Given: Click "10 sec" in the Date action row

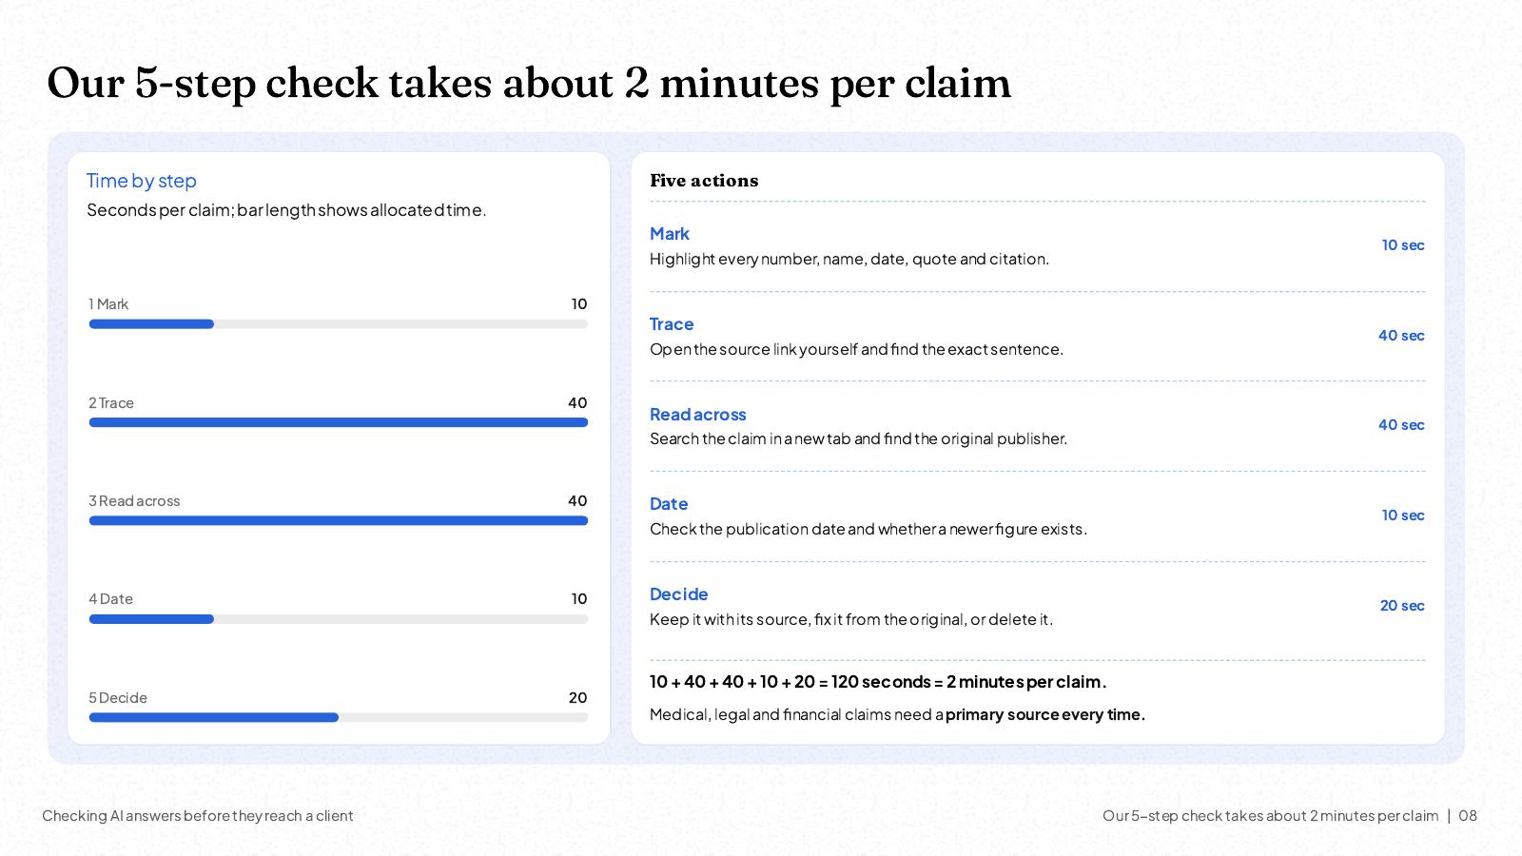Looking at the screenshot, I should [x=1403, y=516].
